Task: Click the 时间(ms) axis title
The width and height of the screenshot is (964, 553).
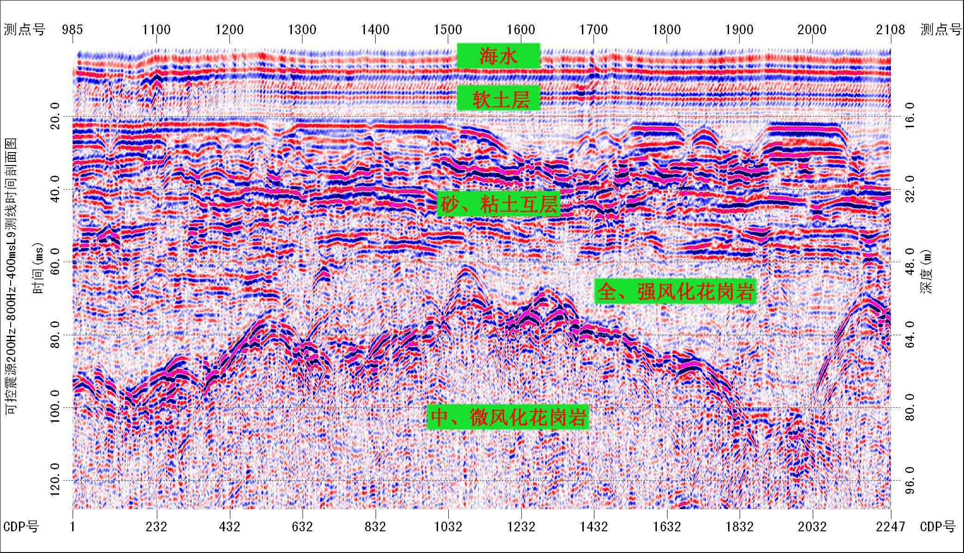Action: click(x=38, y=269)
